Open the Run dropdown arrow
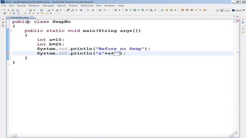The height and width of the screenshot is (138, 246). pos(138,10)
